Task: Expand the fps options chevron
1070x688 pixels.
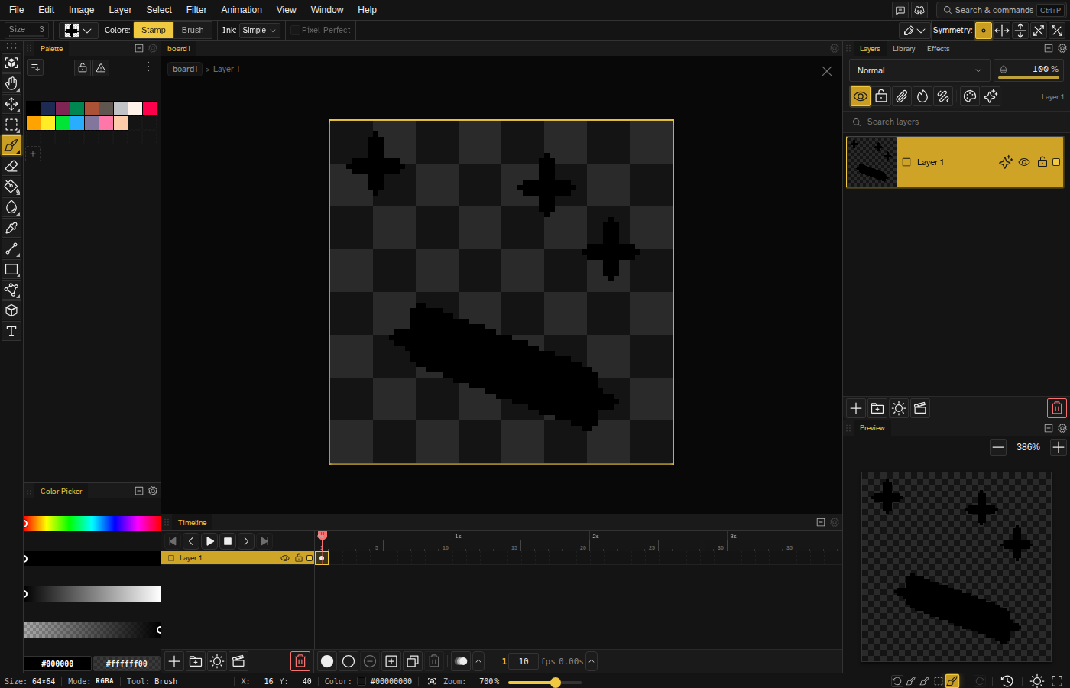Action: point(592,661)
